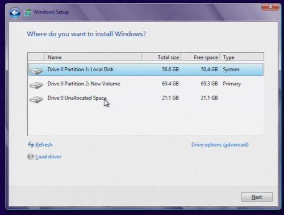Click the 69.4 GB total size cell
Viewport: 284px width, 215px height.
[x=170, y=84]
